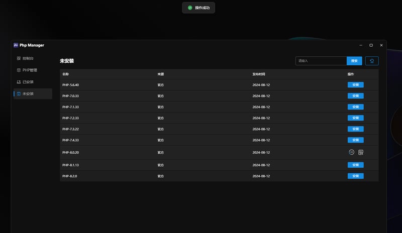
Task: Install PHP-5.6.40 with its 安装 button
Action: point(355,85)
